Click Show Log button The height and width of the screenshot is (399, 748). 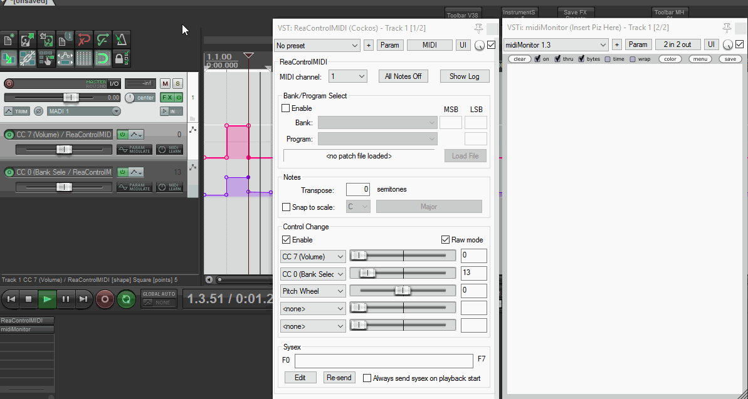(x=464, y=76)
